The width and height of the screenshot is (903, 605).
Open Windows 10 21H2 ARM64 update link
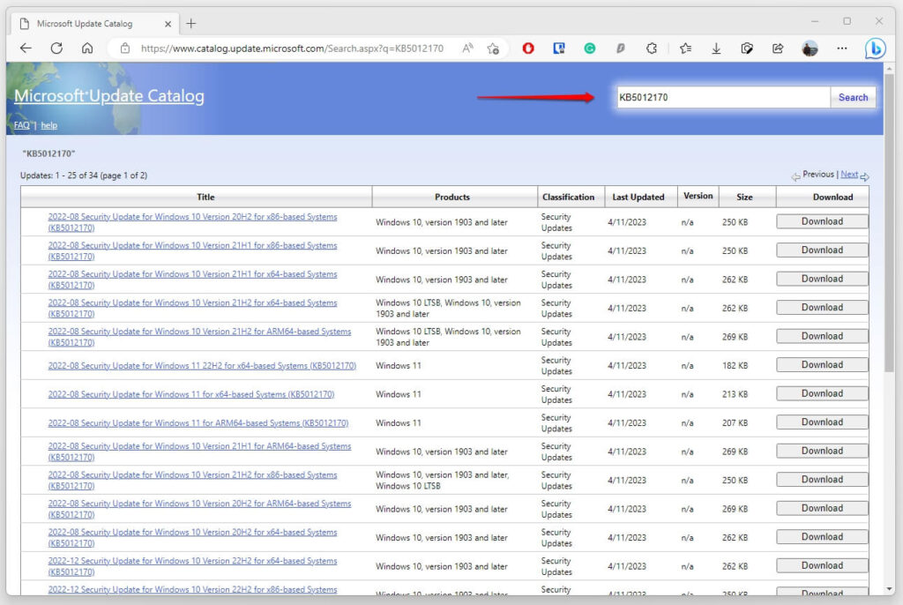tap(199, 337)
